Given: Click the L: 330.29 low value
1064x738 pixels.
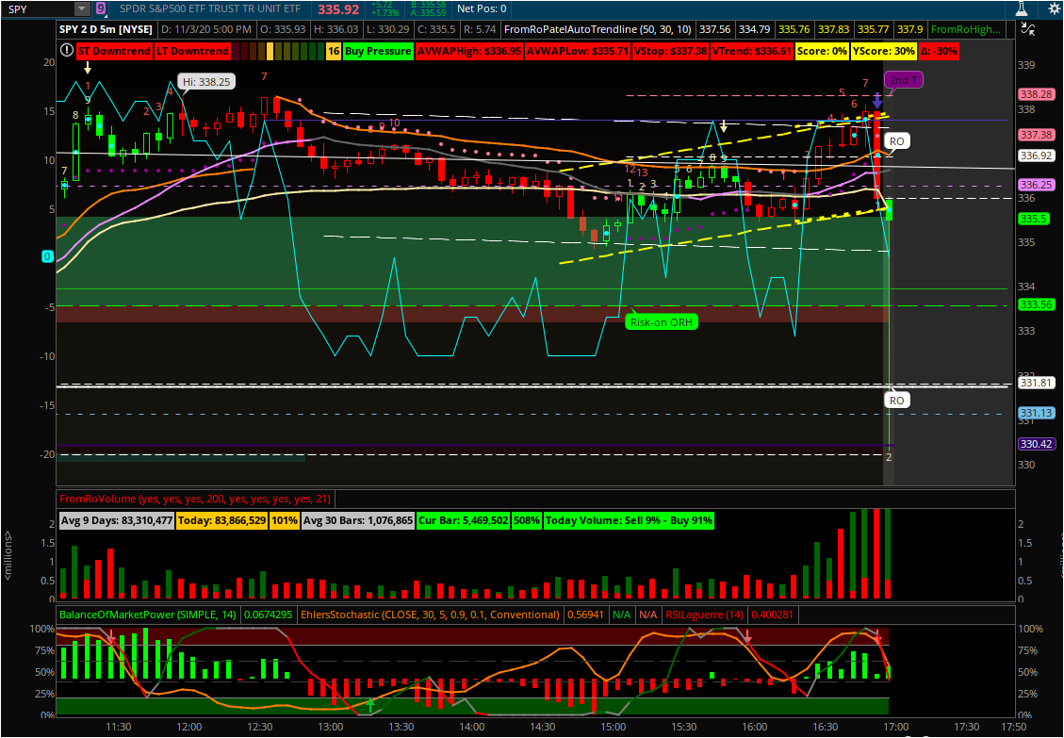Looking at the screenshot, I should (x=388, y=29).
